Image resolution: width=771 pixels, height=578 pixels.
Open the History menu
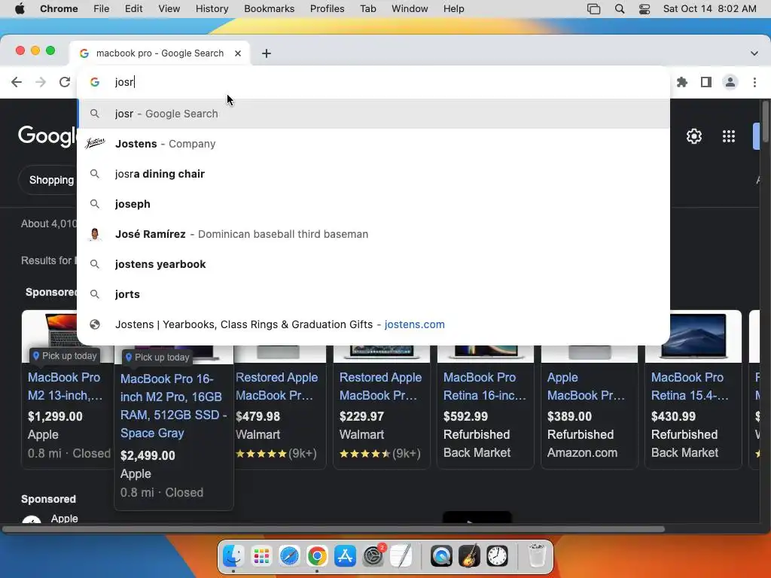pos(212,9)
